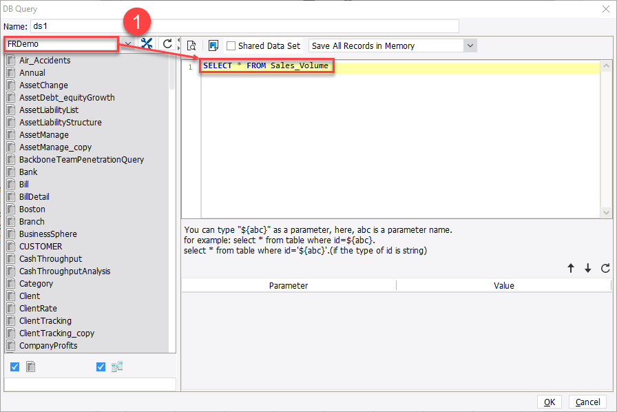This screenshot has width=617, height=412.
Task: Open the database connection settings wrench icon
Action: 147,45
